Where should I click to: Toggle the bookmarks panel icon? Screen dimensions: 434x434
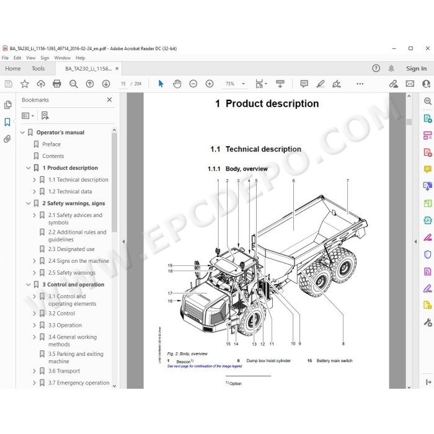(7, 122)
